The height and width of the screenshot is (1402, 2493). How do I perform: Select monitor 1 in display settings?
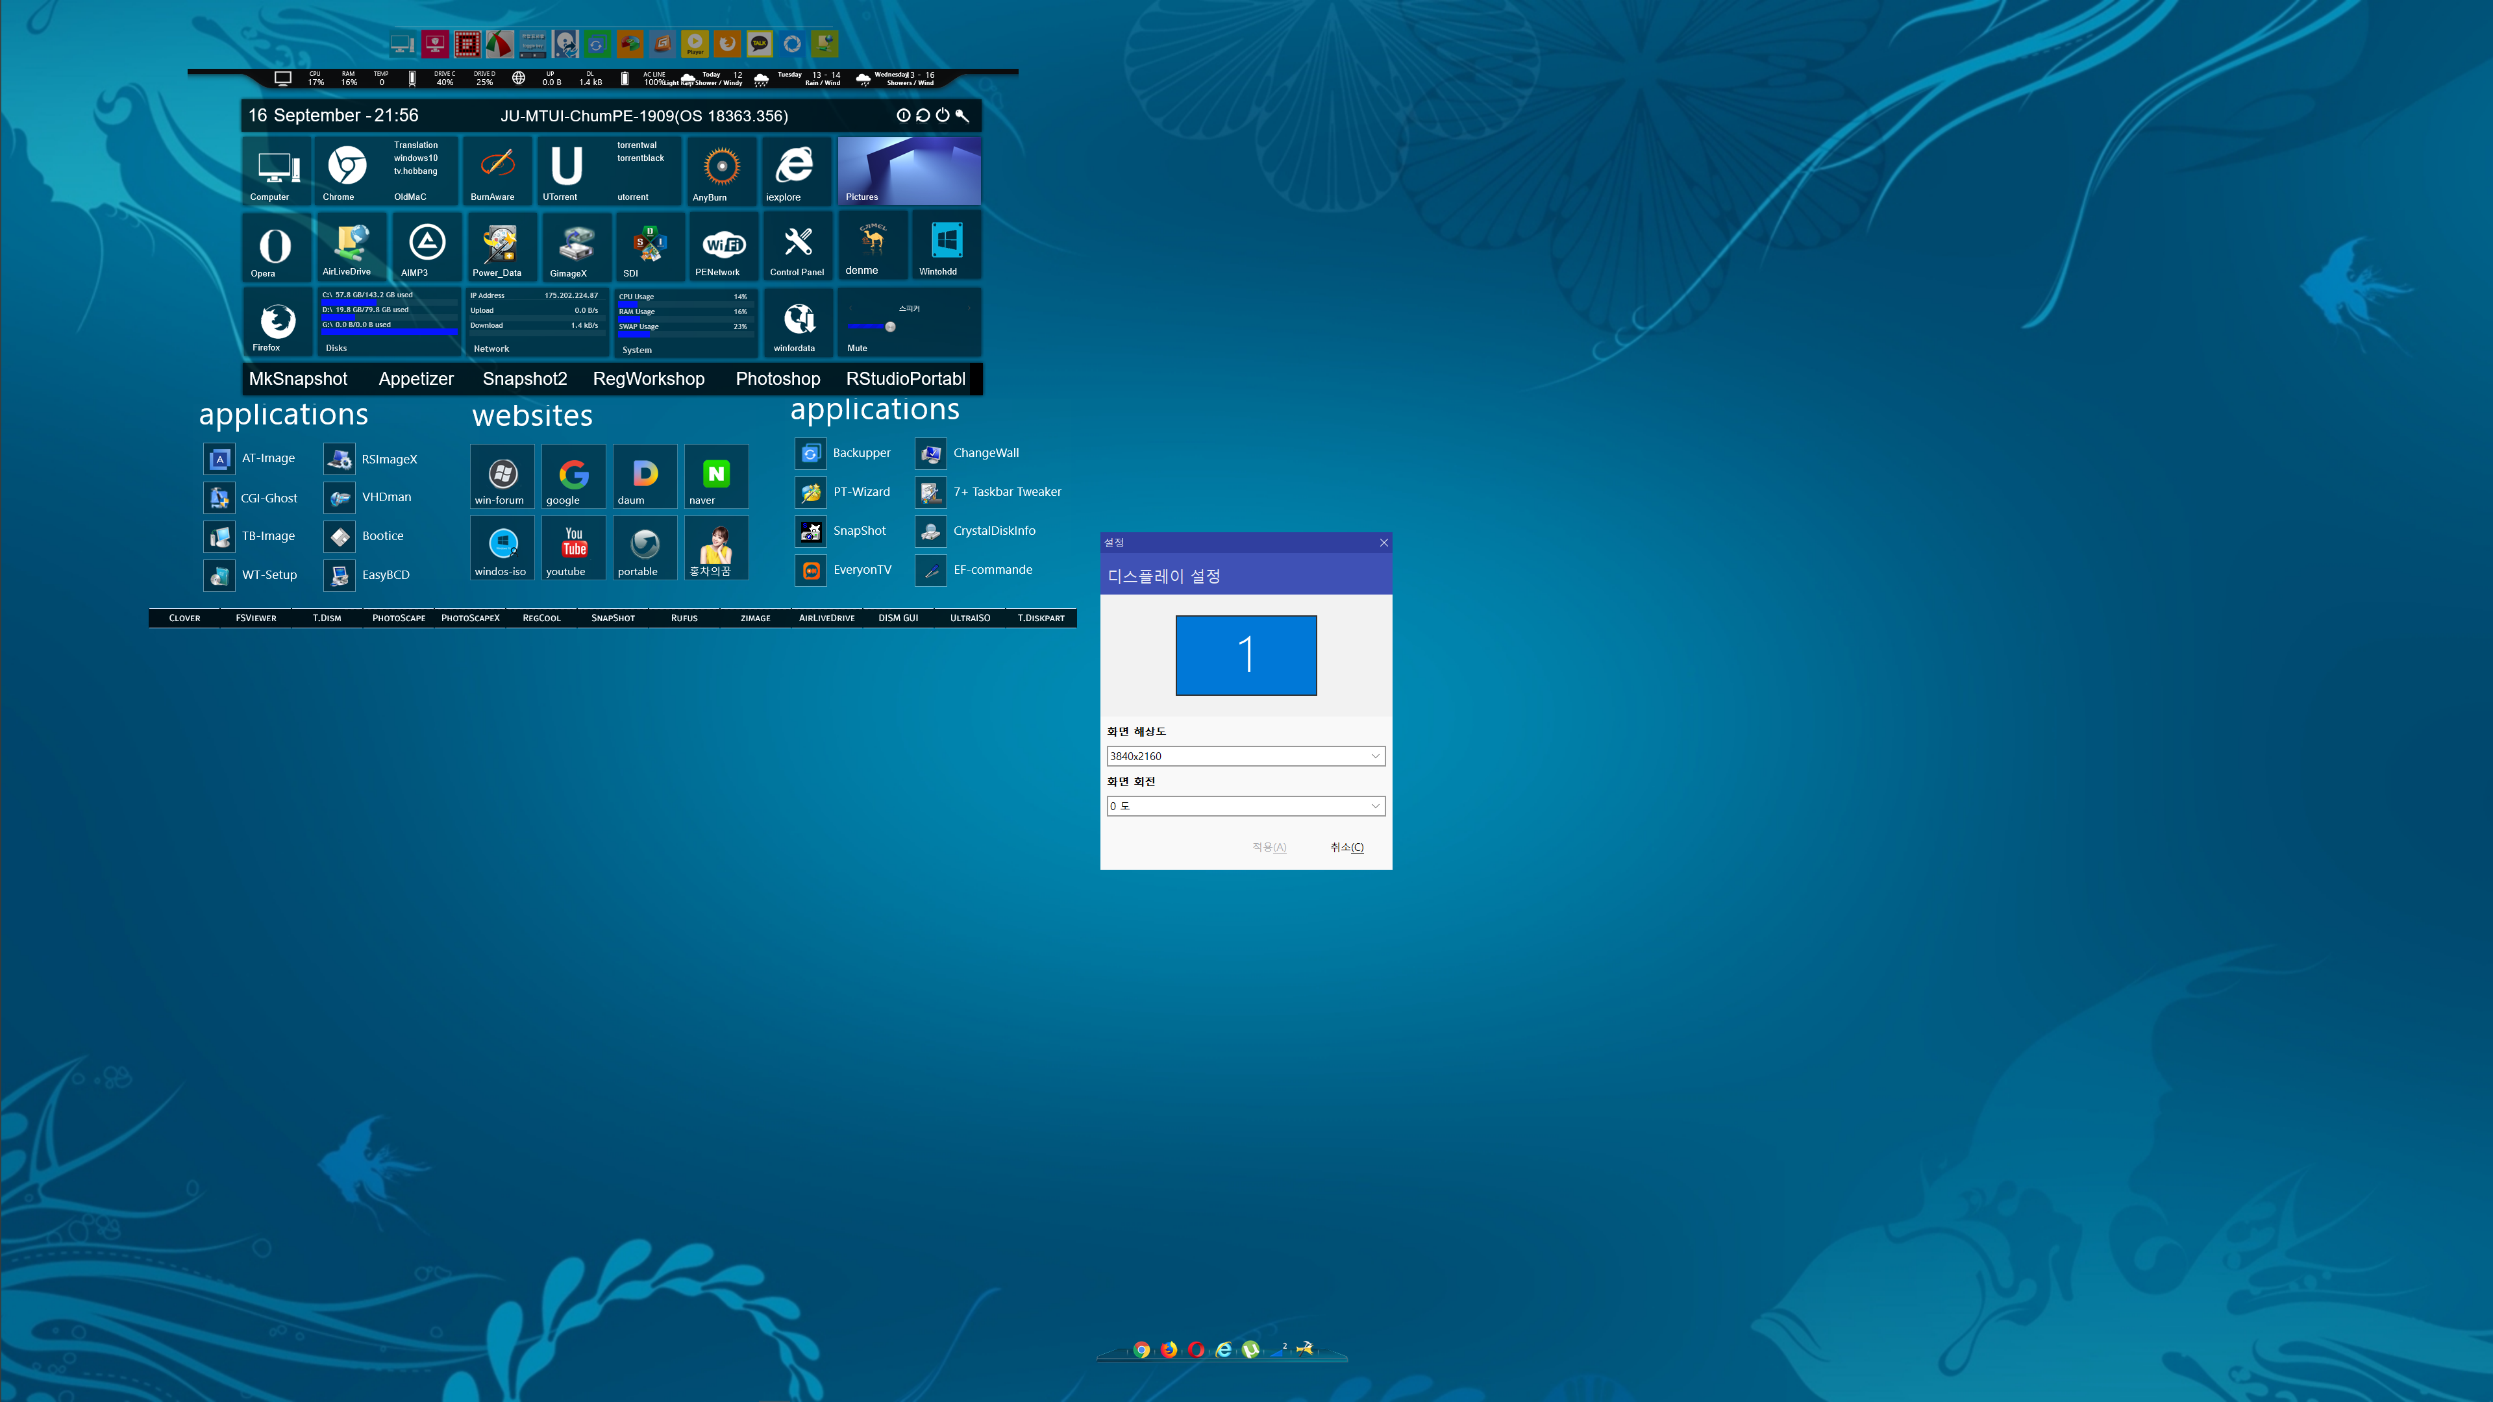[1246, 655]
